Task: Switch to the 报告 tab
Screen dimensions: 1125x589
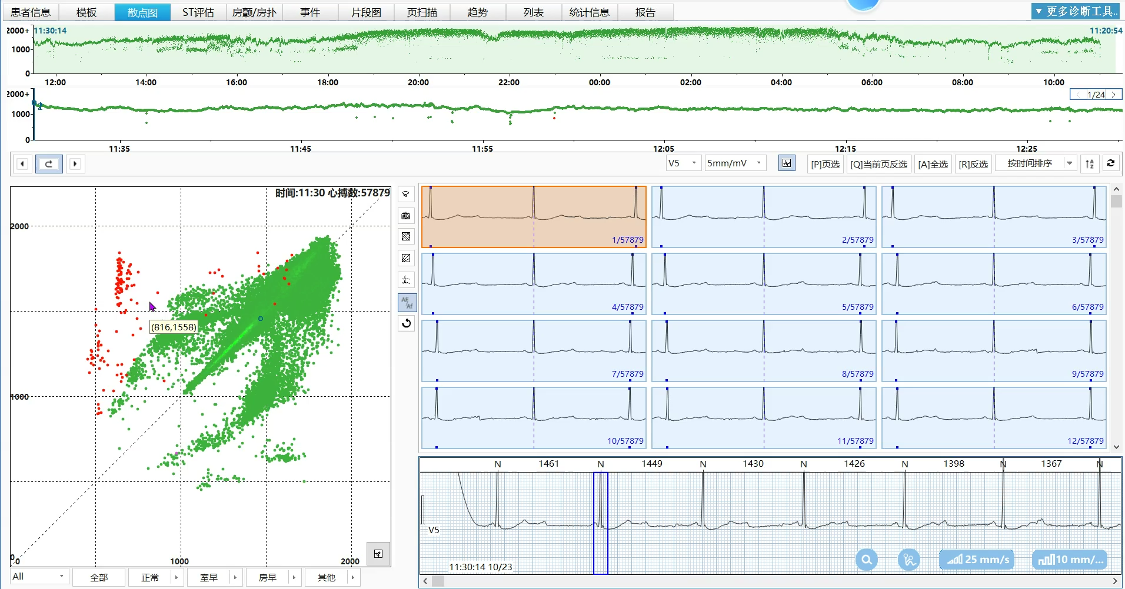Action: [645, 12]
